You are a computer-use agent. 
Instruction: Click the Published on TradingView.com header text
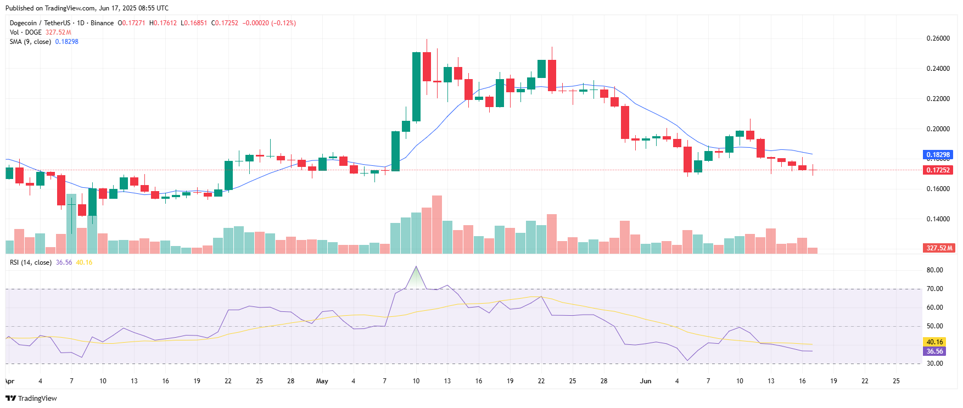coord(87,8)
